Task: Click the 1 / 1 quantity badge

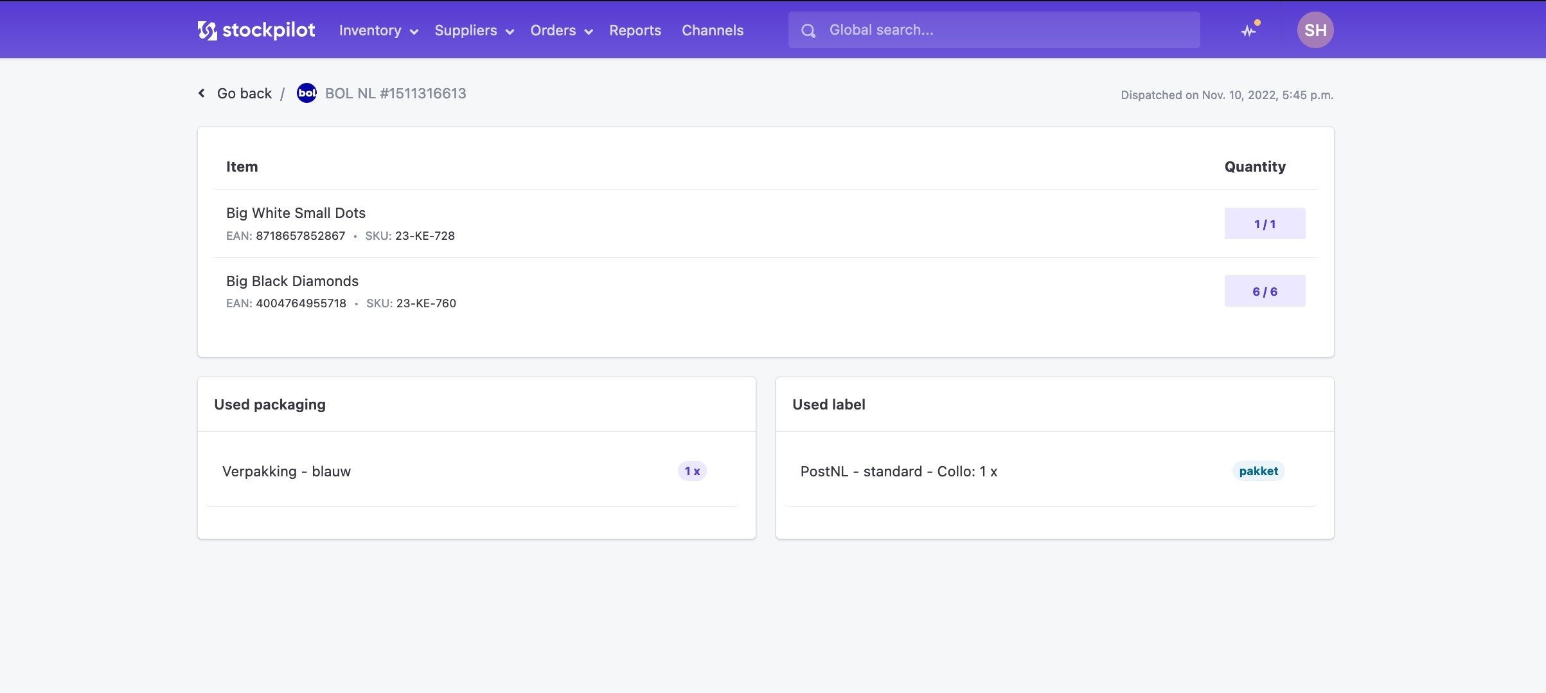Action: pos(1265,224)
